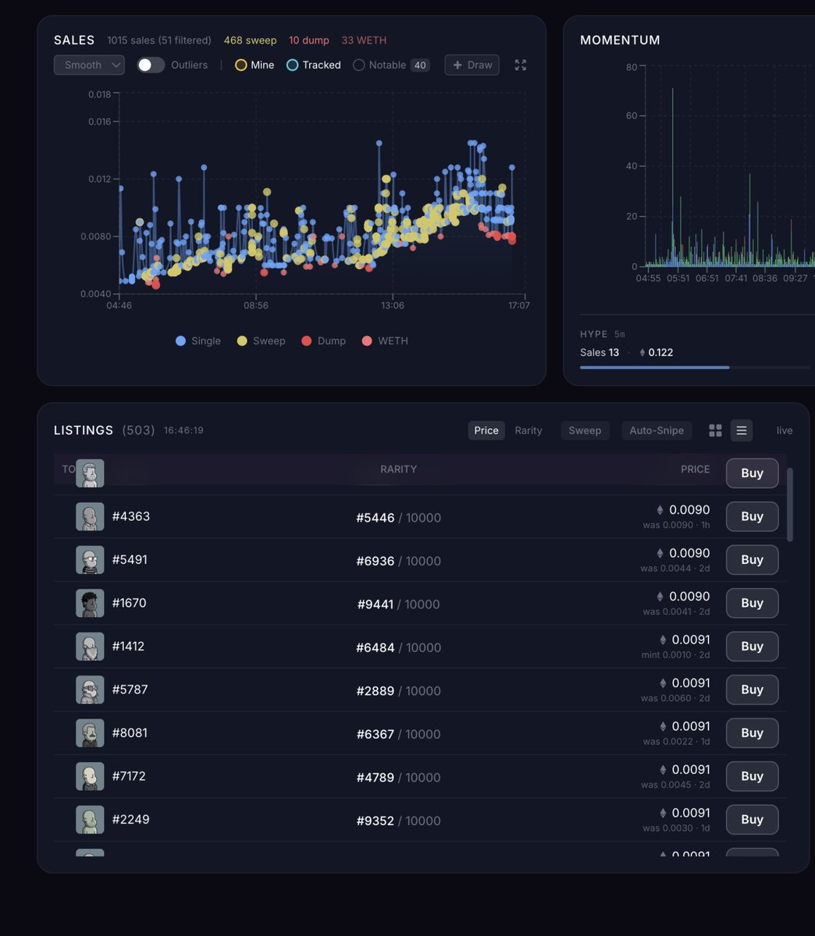Click the live status indicator
Screen dimensions: 815x936
point(785,430)
